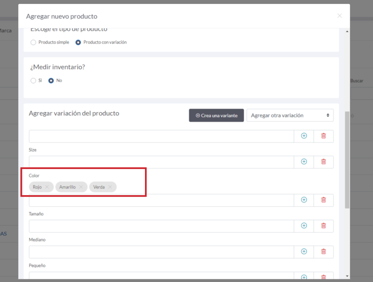Remove the Rojo tag with its X

coord(47,187)
